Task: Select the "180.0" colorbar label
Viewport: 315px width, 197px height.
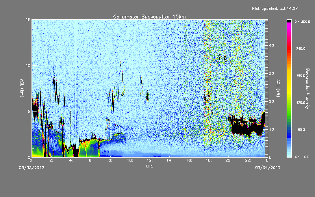Action: click(301, 76)
